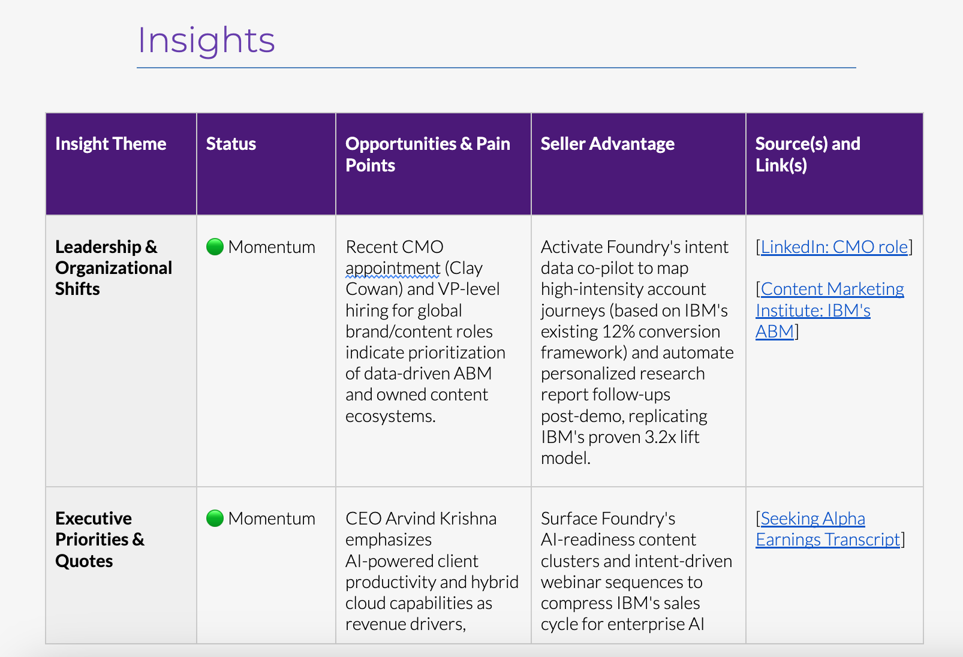Click the green status dot in the Executive Priorities row

215,518
